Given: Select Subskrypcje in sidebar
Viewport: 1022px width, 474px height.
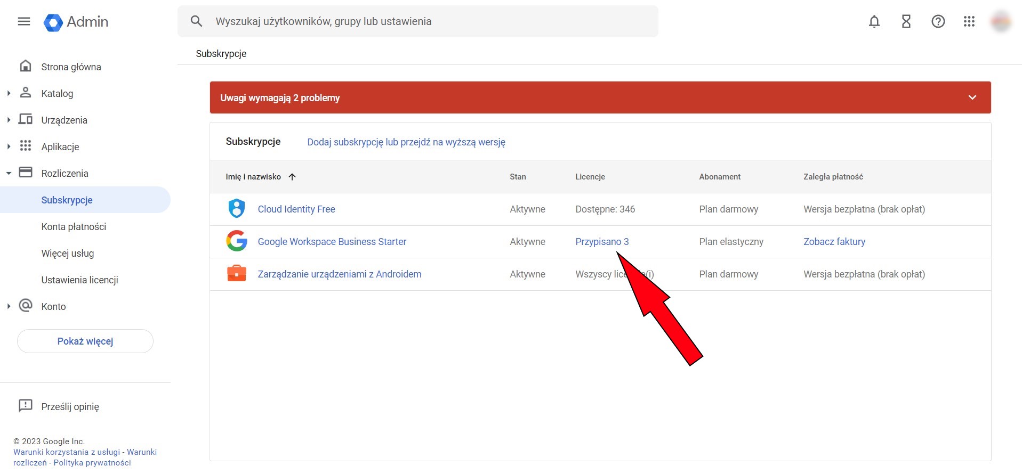Looking at the screenshot, I should pos(85,200).
